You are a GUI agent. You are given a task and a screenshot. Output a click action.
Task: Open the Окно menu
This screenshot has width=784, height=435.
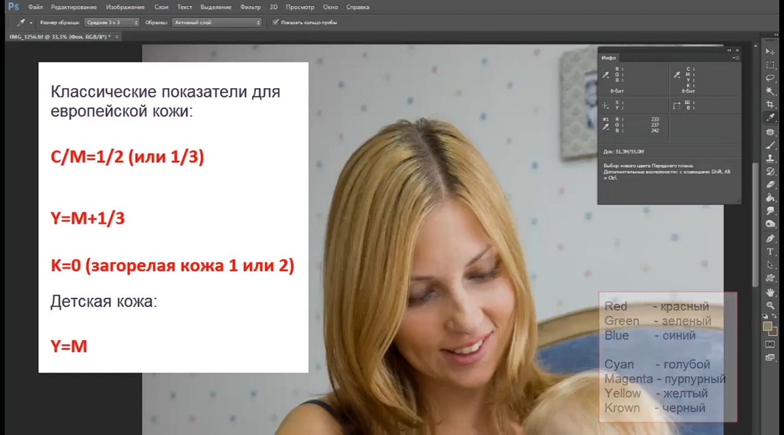[x=330, y=7]
